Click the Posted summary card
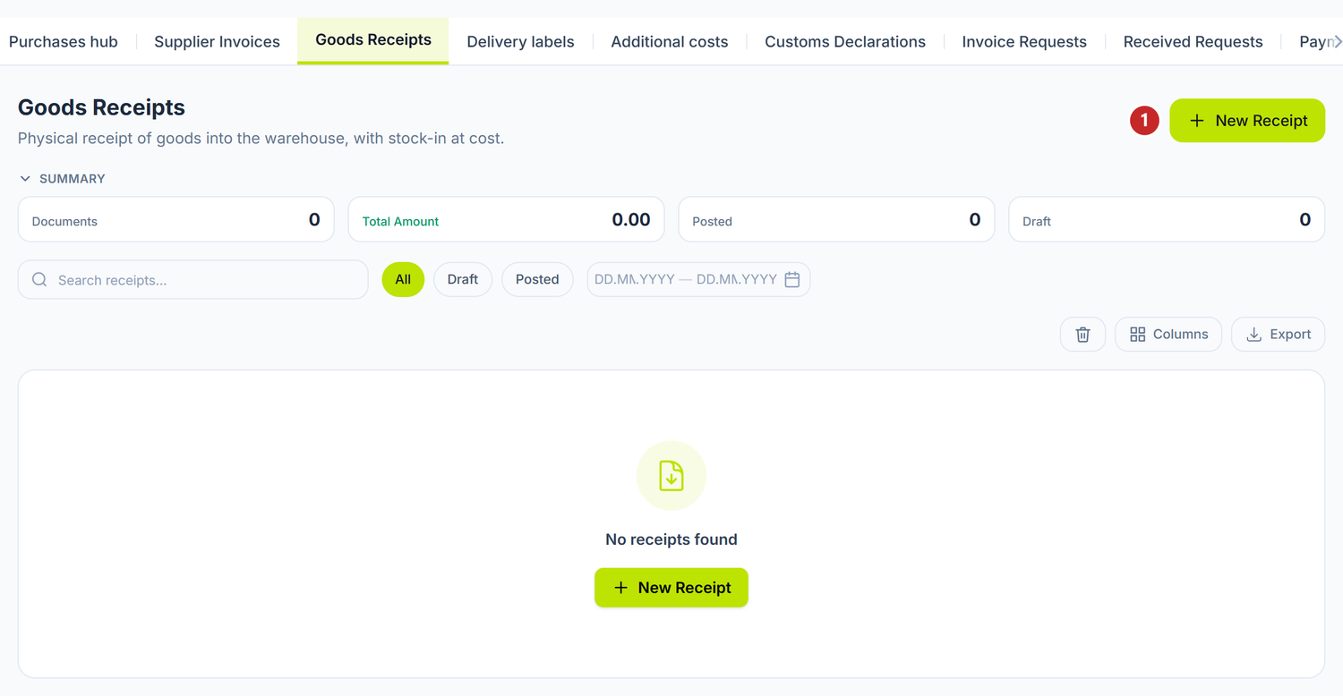 coord(836,220)
